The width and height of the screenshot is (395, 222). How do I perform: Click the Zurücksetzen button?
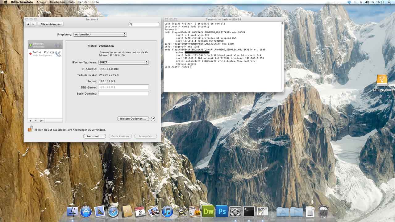(x=120, y=136)
